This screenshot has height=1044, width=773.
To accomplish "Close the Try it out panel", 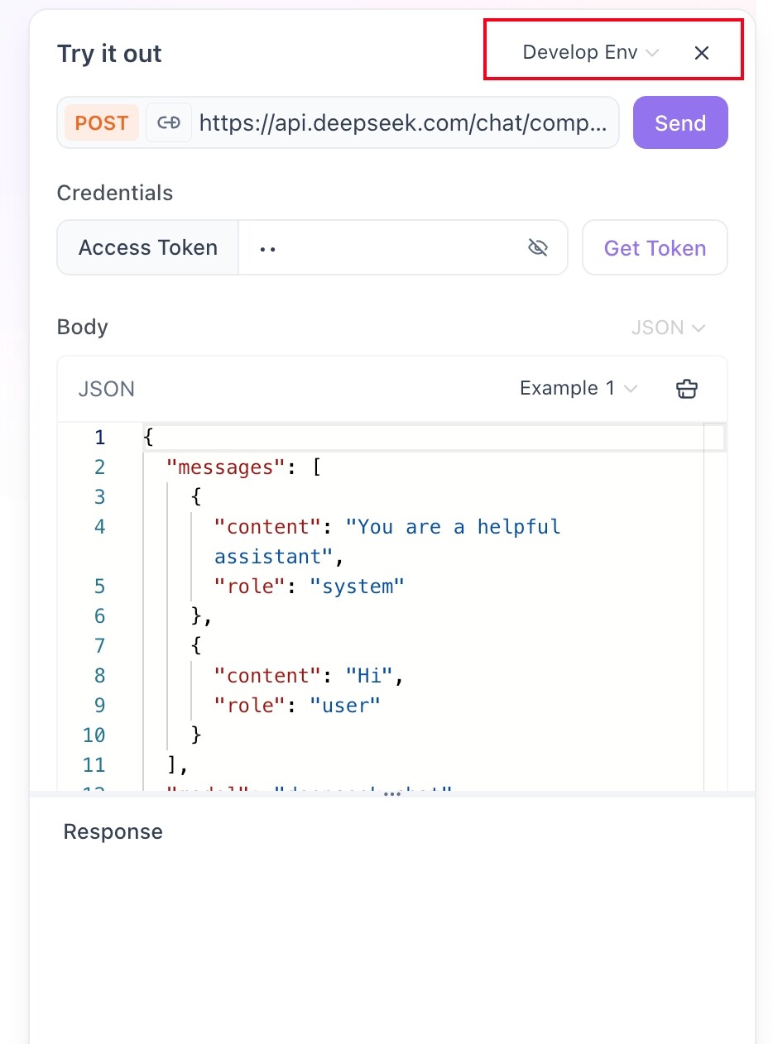I will [x=702, y=53].
